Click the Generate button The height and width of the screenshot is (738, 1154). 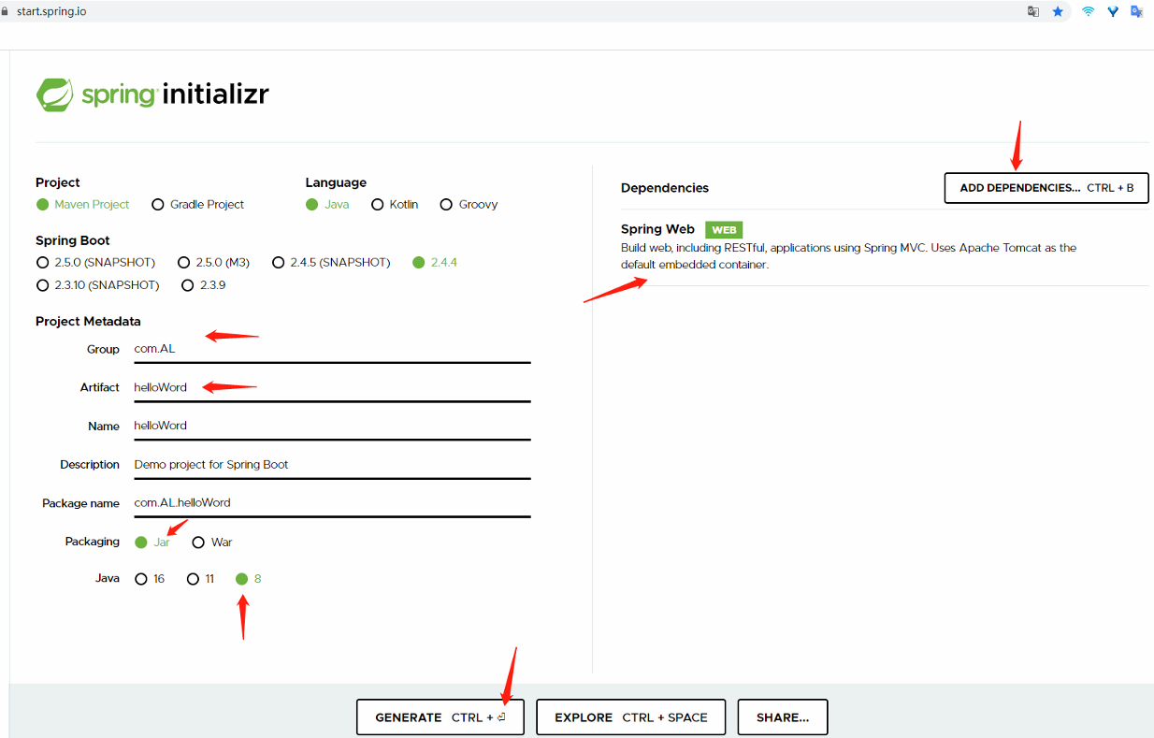pos(440,717)
